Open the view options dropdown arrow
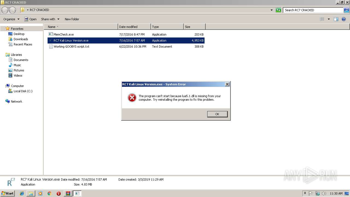The height and width of the screenshot is (197, 350). point(329,19)
